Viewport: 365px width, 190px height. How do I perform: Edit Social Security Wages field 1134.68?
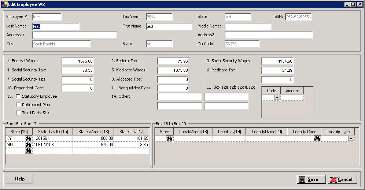[277, 61]
